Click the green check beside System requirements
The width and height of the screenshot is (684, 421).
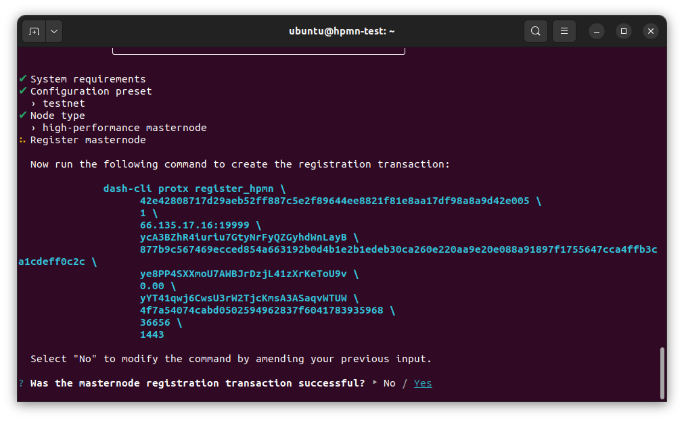pos(23,79)
